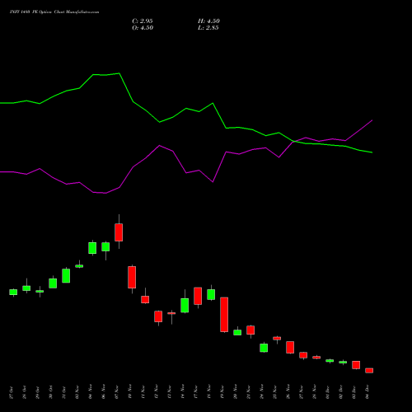Click the '19 Nov' date label

[x=222, y=392]
